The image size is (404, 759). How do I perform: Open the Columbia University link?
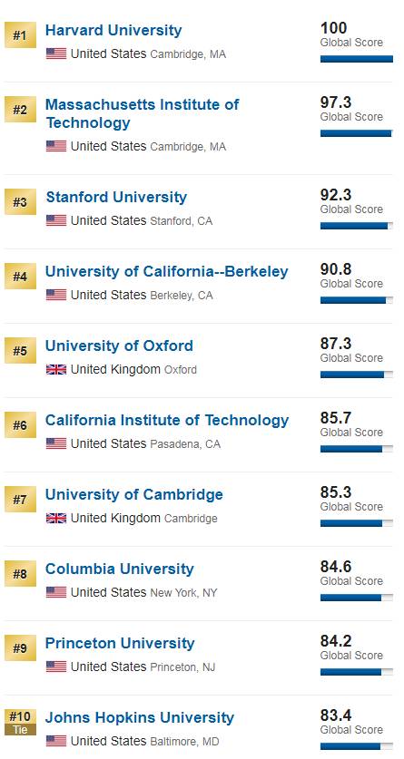pyautogui.click(x=119, y=569)
